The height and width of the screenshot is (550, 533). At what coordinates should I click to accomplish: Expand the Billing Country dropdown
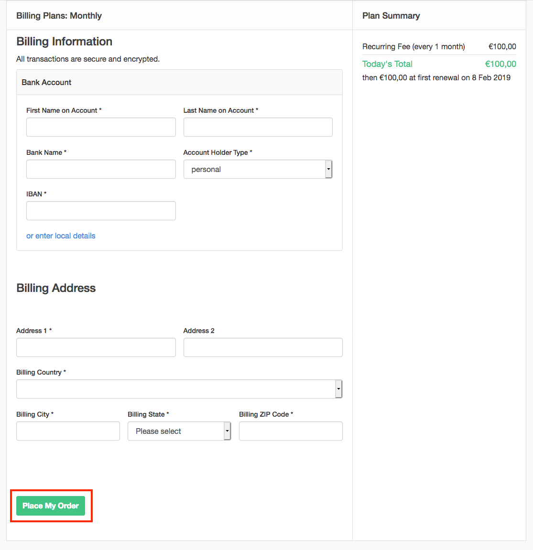click(x=179, y=389)
